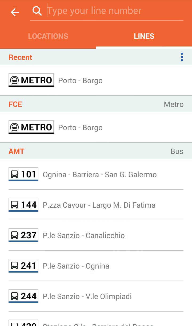The width and height of the screenshot is (192, 326).
Task: Tap the bus 241 line badge
Action: click(23, 266)
